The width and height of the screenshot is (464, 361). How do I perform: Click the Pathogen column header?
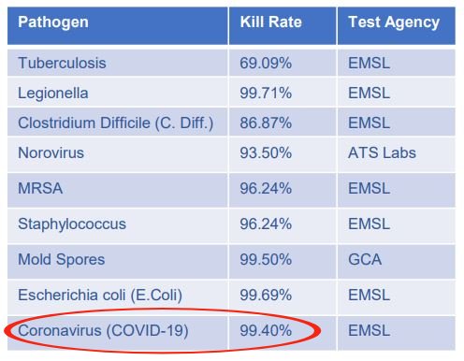pyautogui.click(x=118, y=25)
